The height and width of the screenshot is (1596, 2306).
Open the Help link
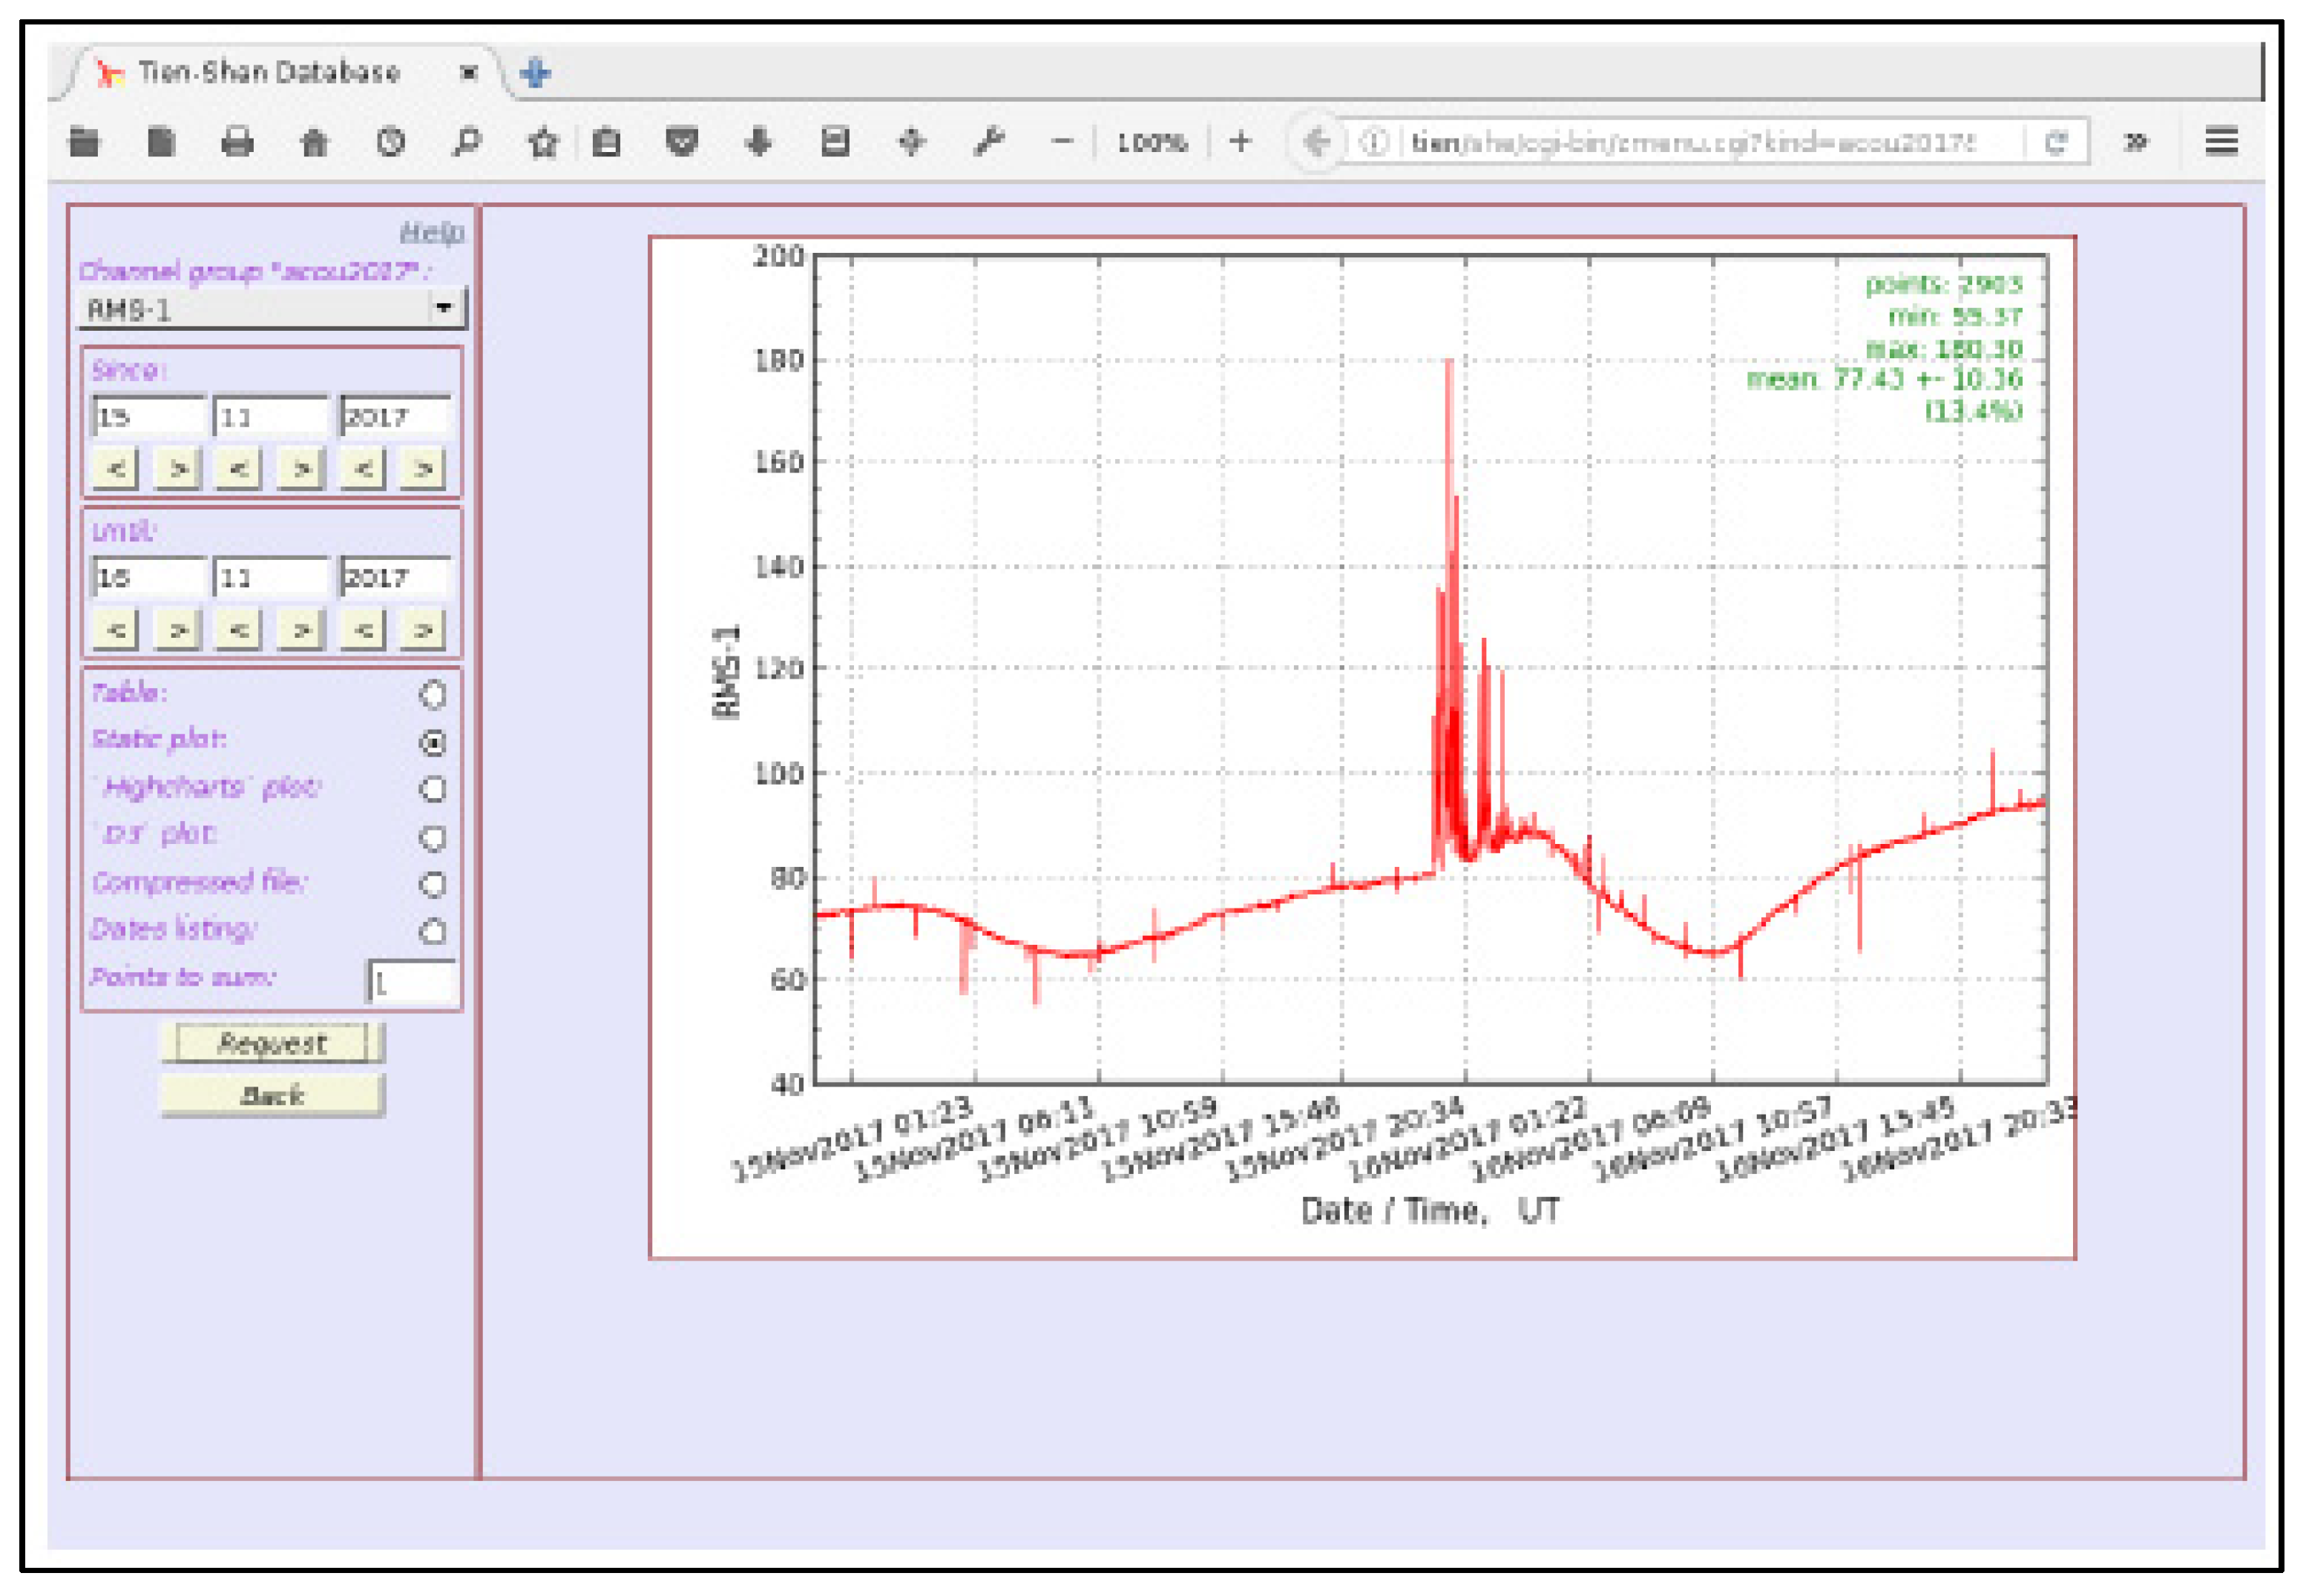point(431,233)
